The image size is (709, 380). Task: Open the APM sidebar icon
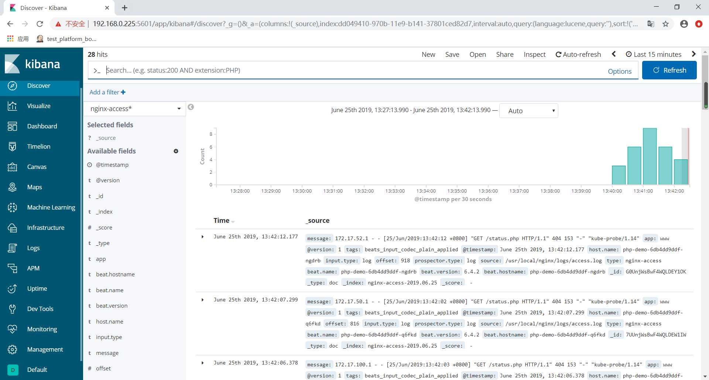(x=12, y=268)
